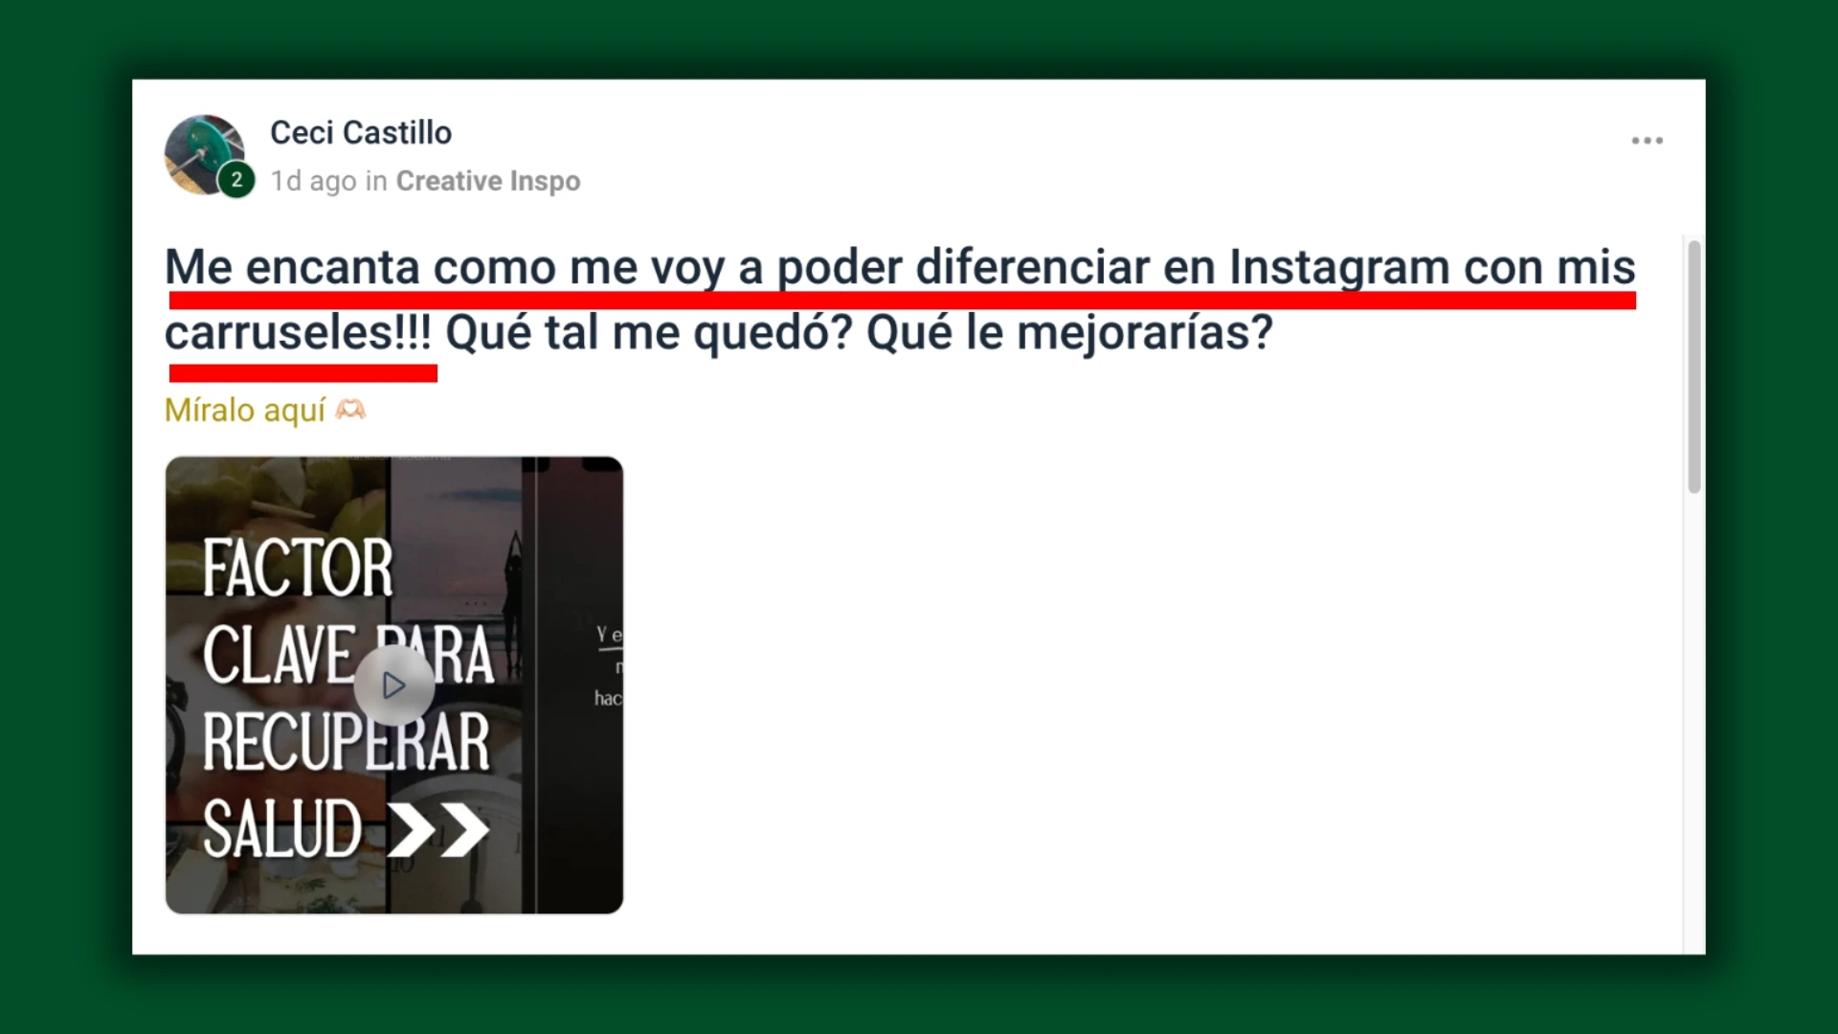Go to the Creative Inspo category
1838x1034 pixels.
pos(488,181)
